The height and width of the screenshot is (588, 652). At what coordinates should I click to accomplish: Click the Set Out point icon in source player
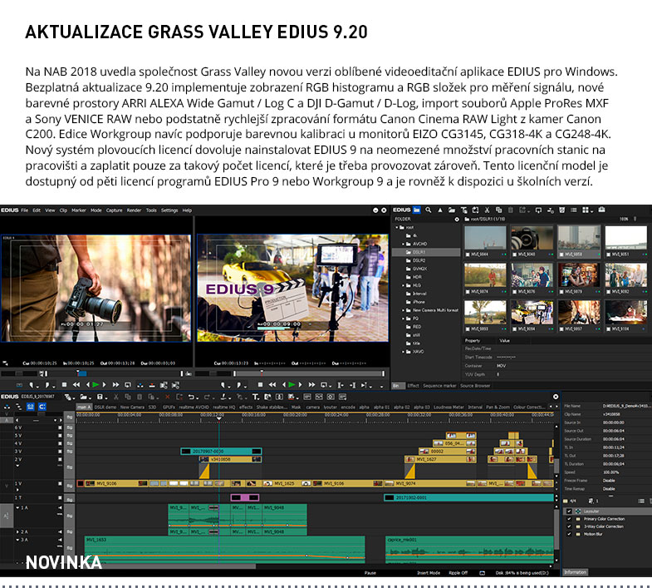[x=48, y=385]
